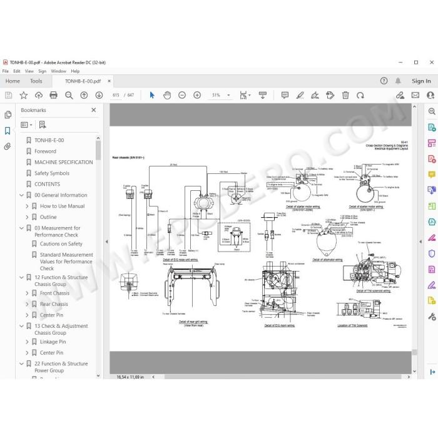Click the Save file icon
The width and height of the screenshot is (438, 438).
click(x=8, y=95)
